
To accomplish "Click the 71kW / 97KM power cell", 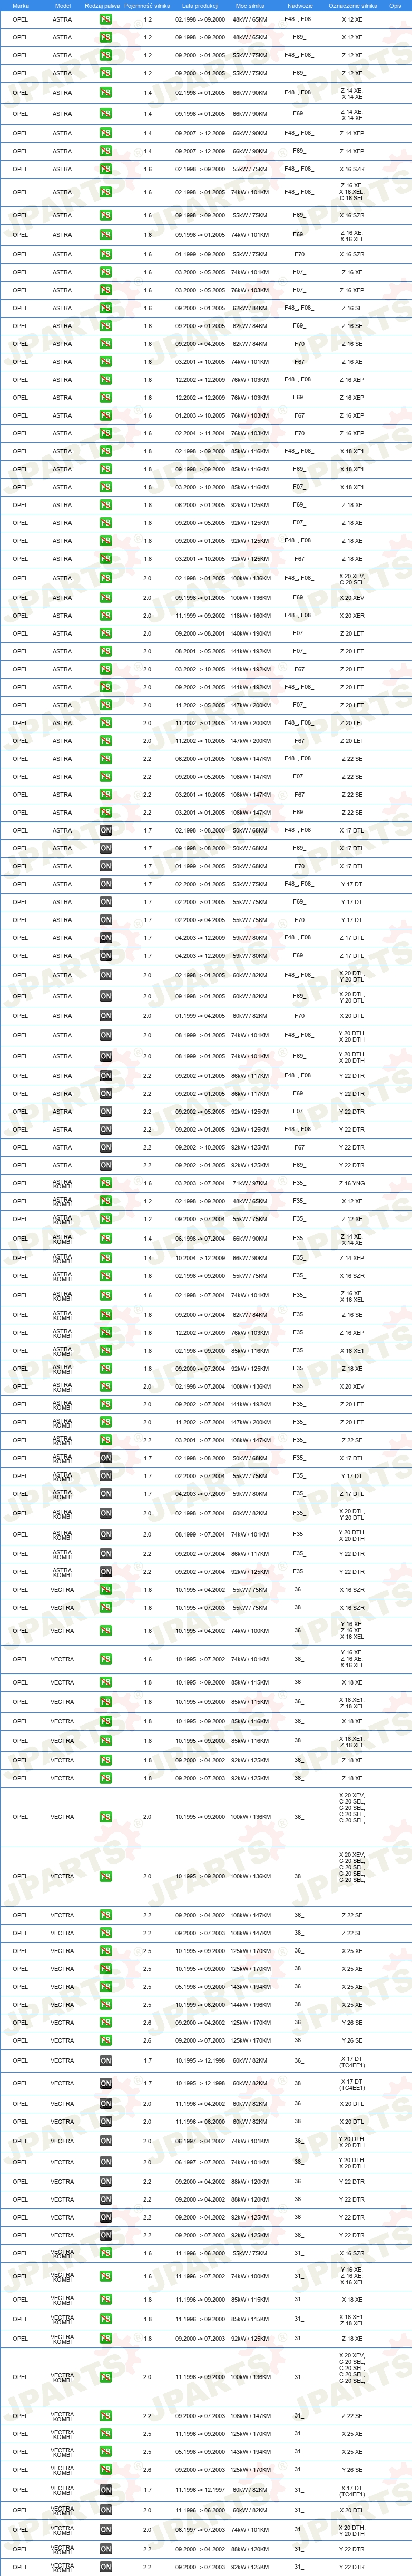I will (x=250, y=1183).
